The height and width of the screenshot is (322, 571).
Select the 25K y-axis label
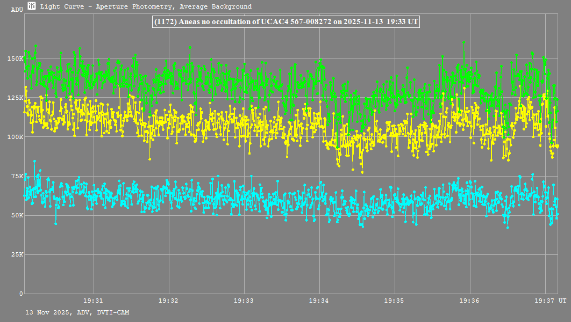point(17,254)
